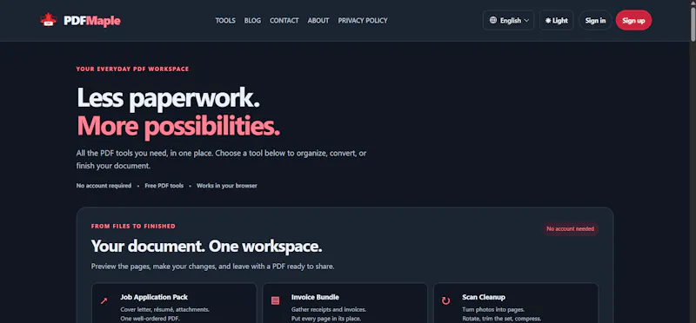Click the PDFMaple maple leaf logo icon
Screen dimensions: 696x323
click(x=49, y=20)
